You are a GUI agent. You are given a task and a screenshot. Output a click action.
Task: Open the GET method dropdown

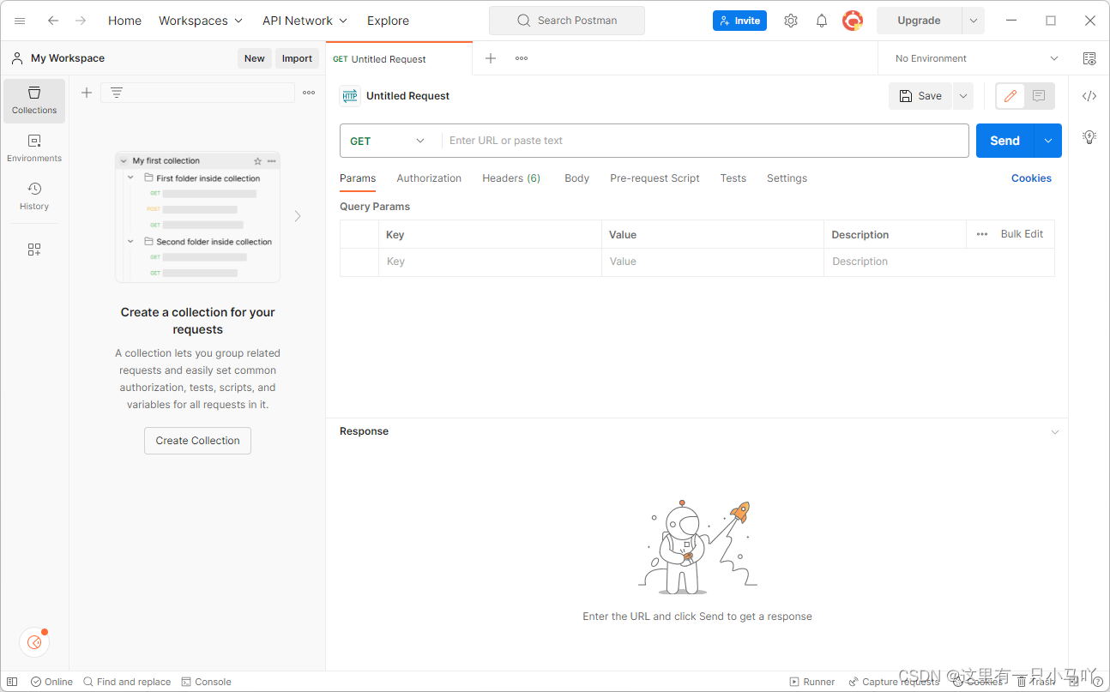point(388,141)
